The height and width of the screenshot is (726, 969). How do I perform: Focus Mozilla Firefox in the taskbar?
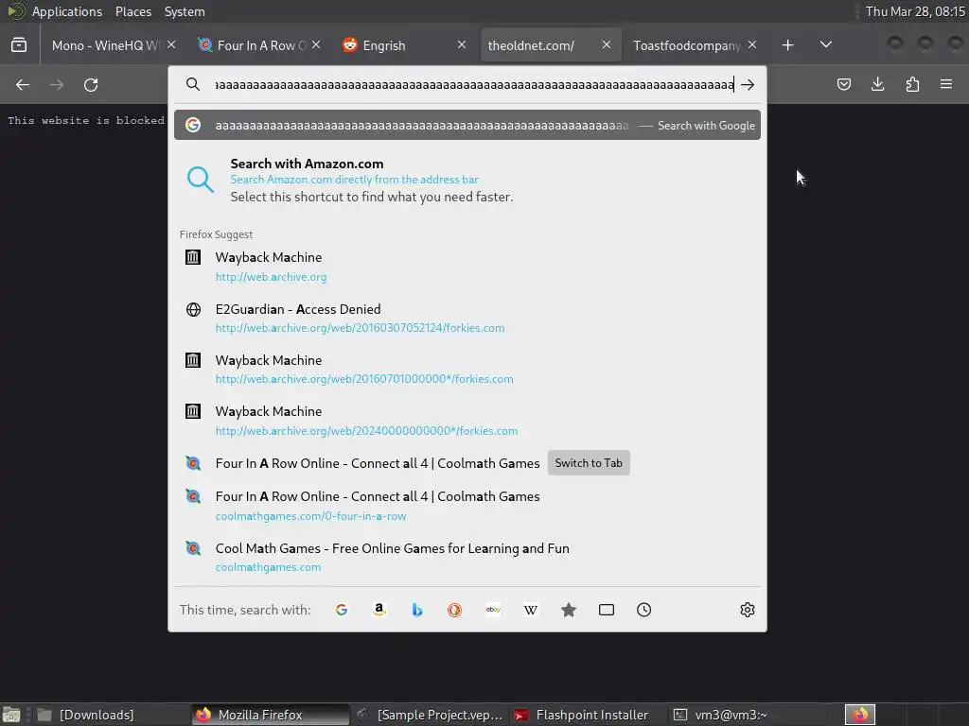coord(270,715)
